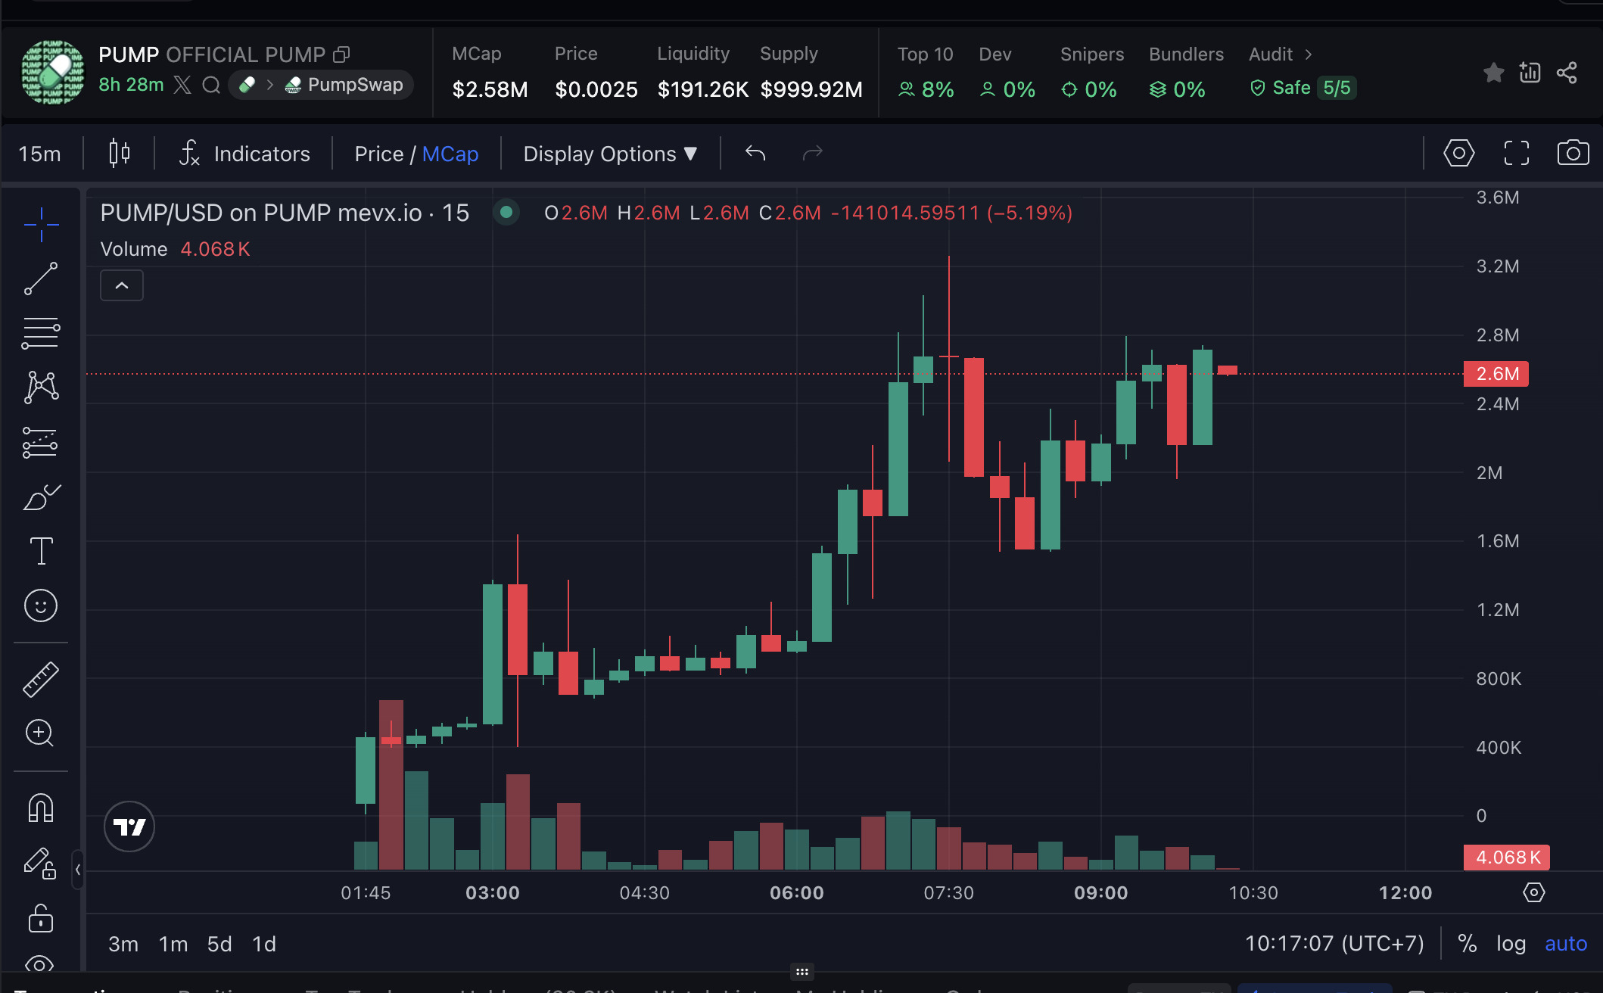
Task: Open the PumpSwap pool link
Action: click(344, 85)
